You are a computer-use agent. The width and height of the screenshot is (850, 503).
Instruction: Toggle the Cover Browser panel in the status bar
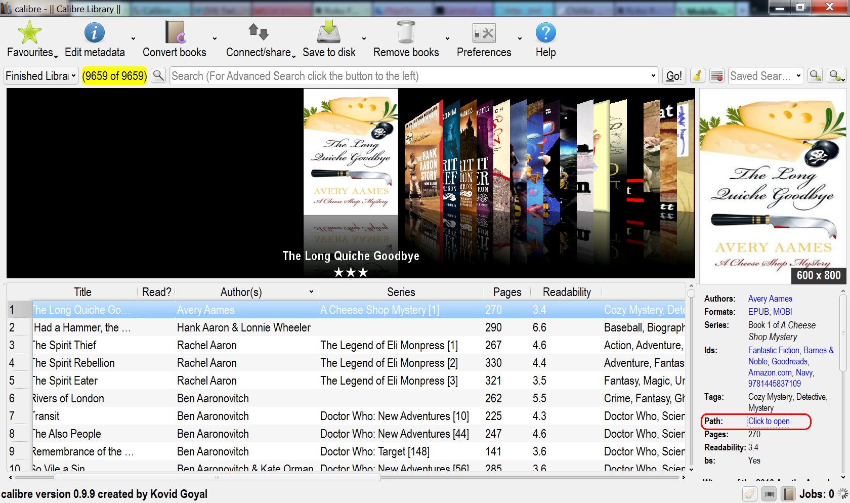(769, 494)
